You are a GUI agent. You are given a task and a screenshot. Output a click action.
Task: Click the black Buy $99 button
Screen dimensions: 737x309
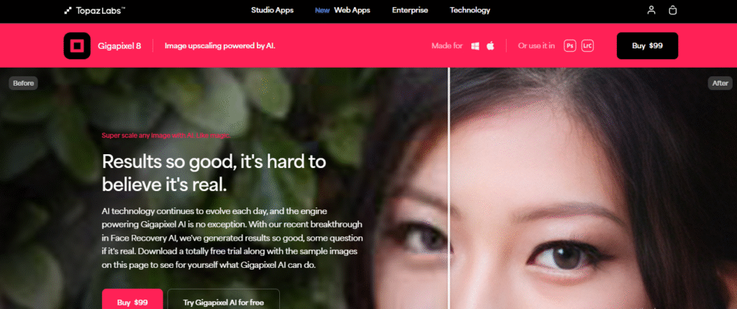(x=647, y=45)
